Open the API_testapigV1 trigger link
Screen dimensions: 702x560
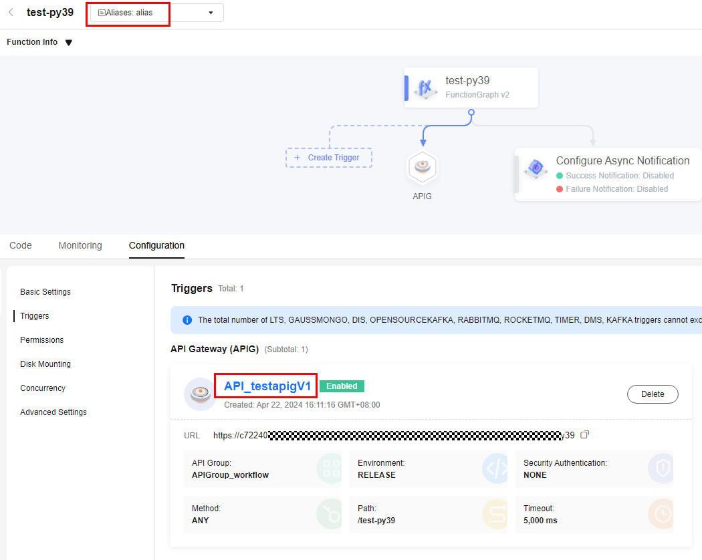(x=267, y=386)
